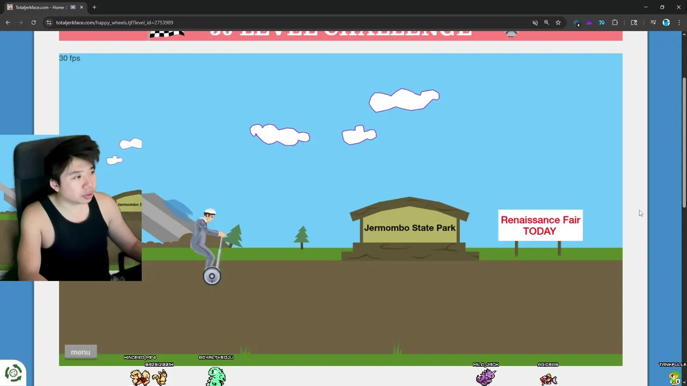Click the browser back arrow
The width and height of the screenshot is (687, 386).
(x=8, y=23)
